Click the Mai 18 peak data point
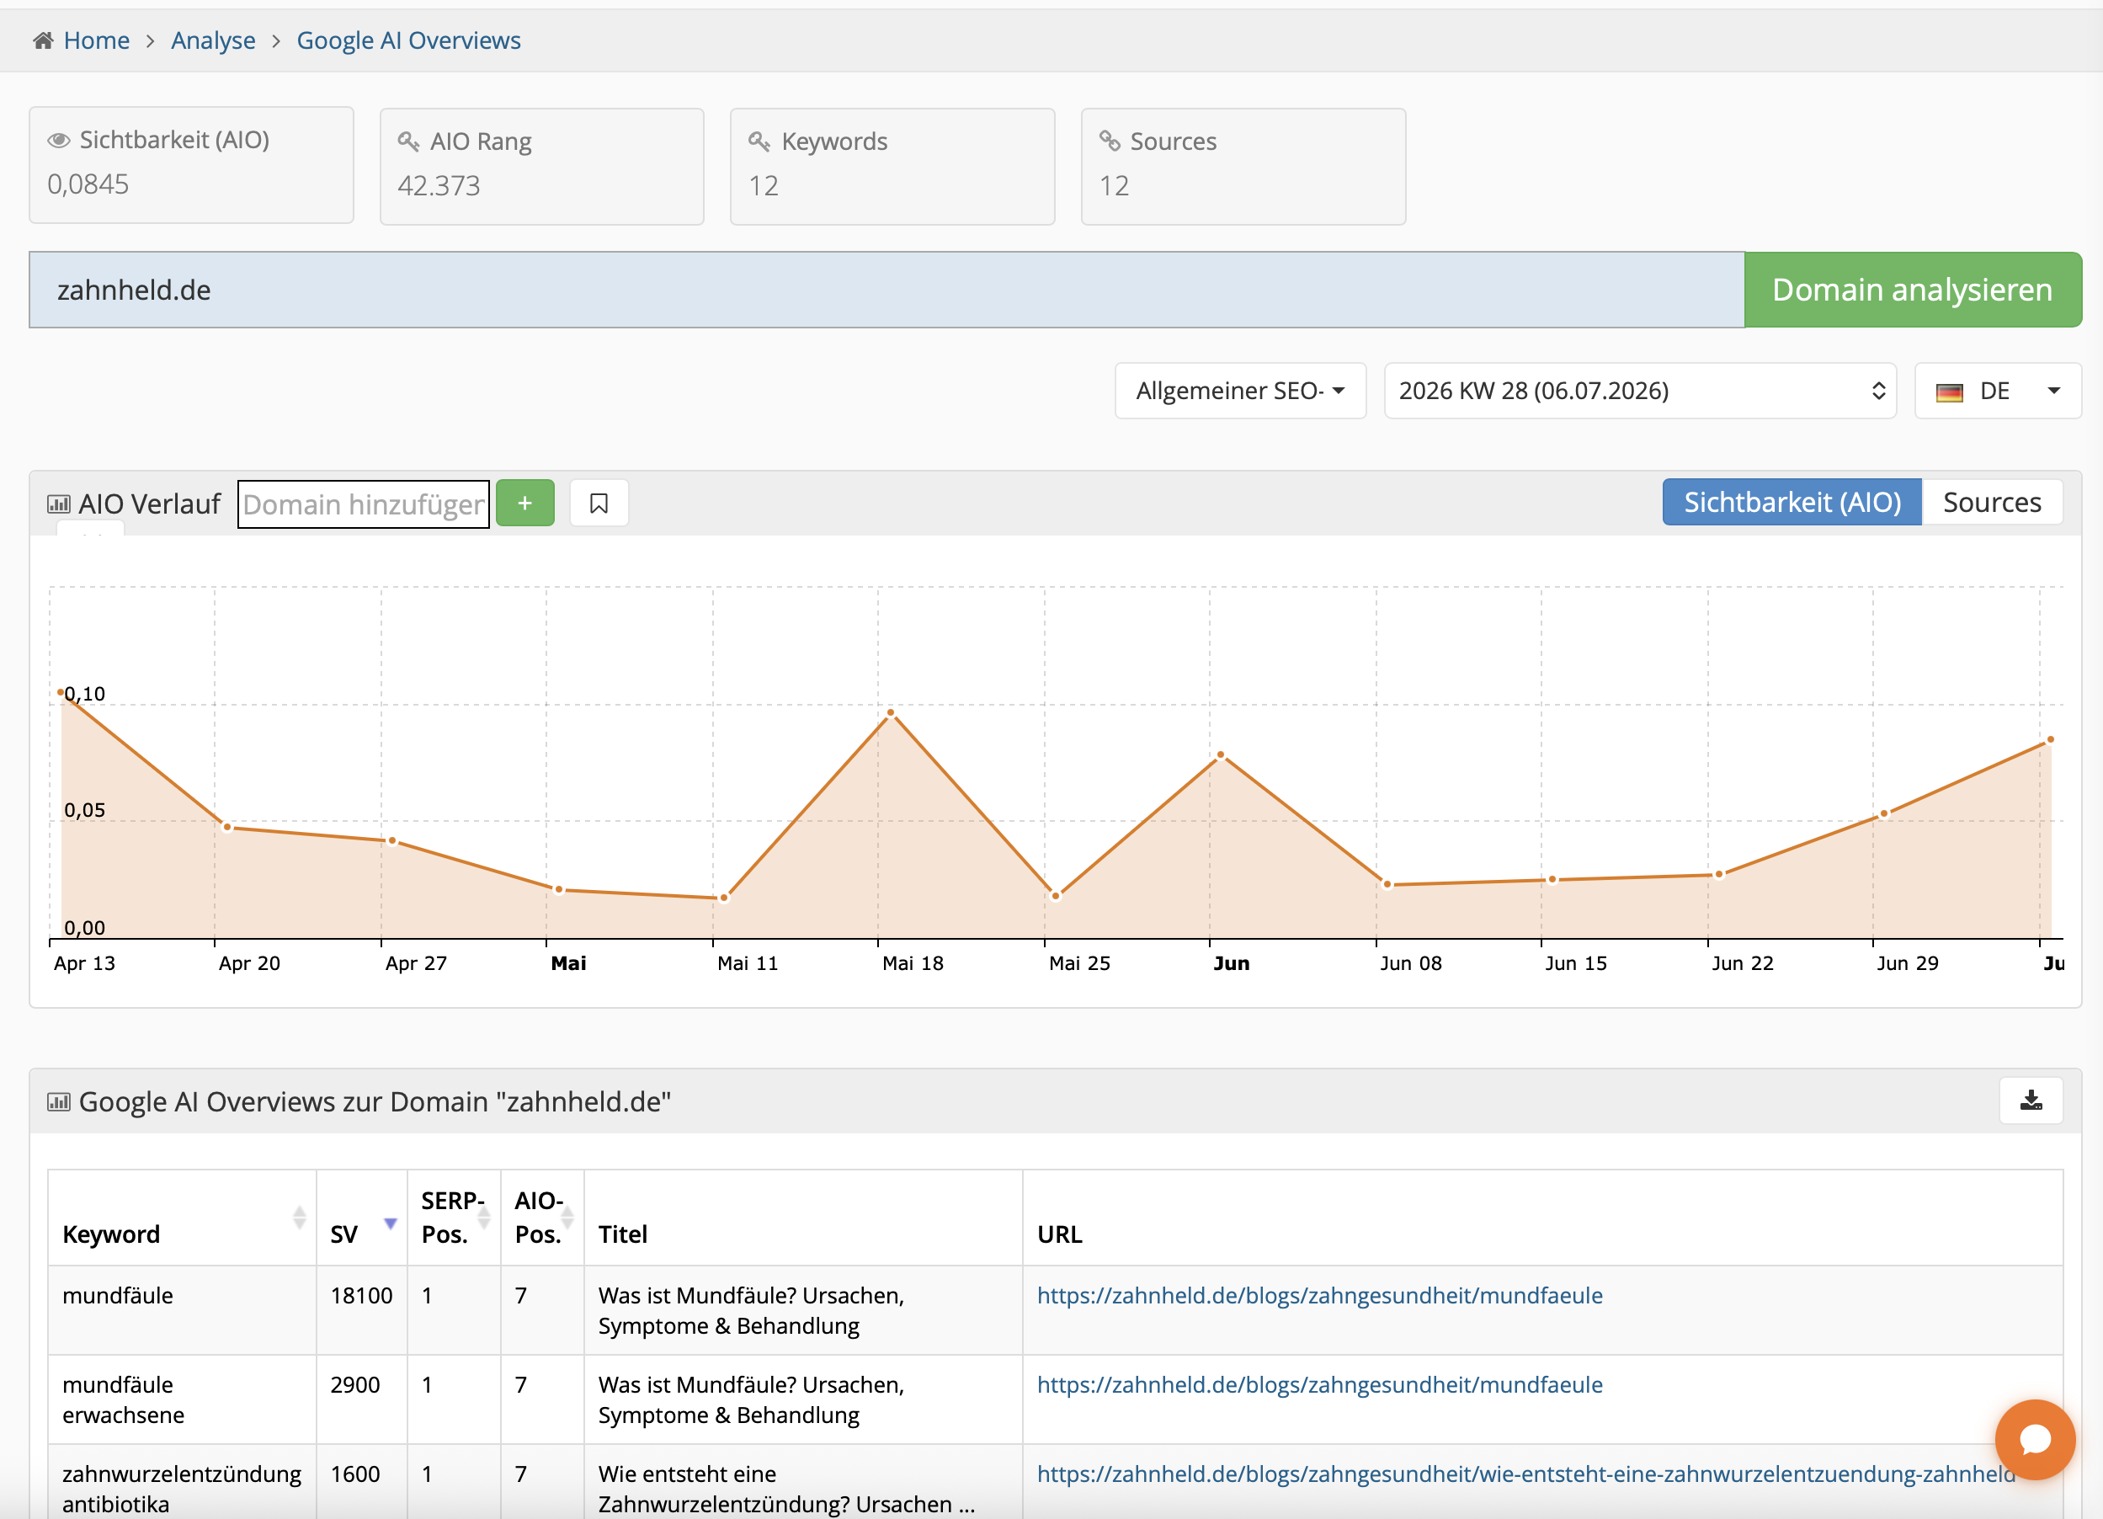2103x1519 pixels. coord(890,712)
